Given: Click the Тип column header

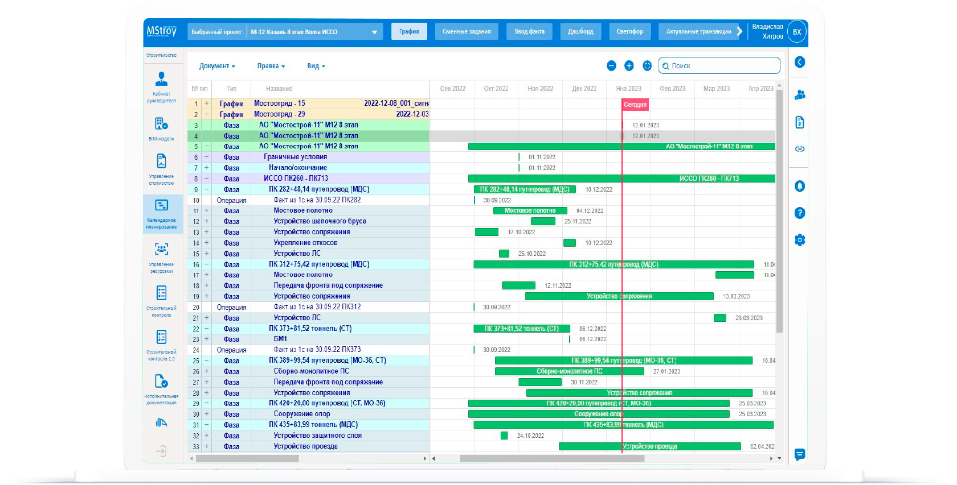Looking at the screenshot, I should pos(231,89).
